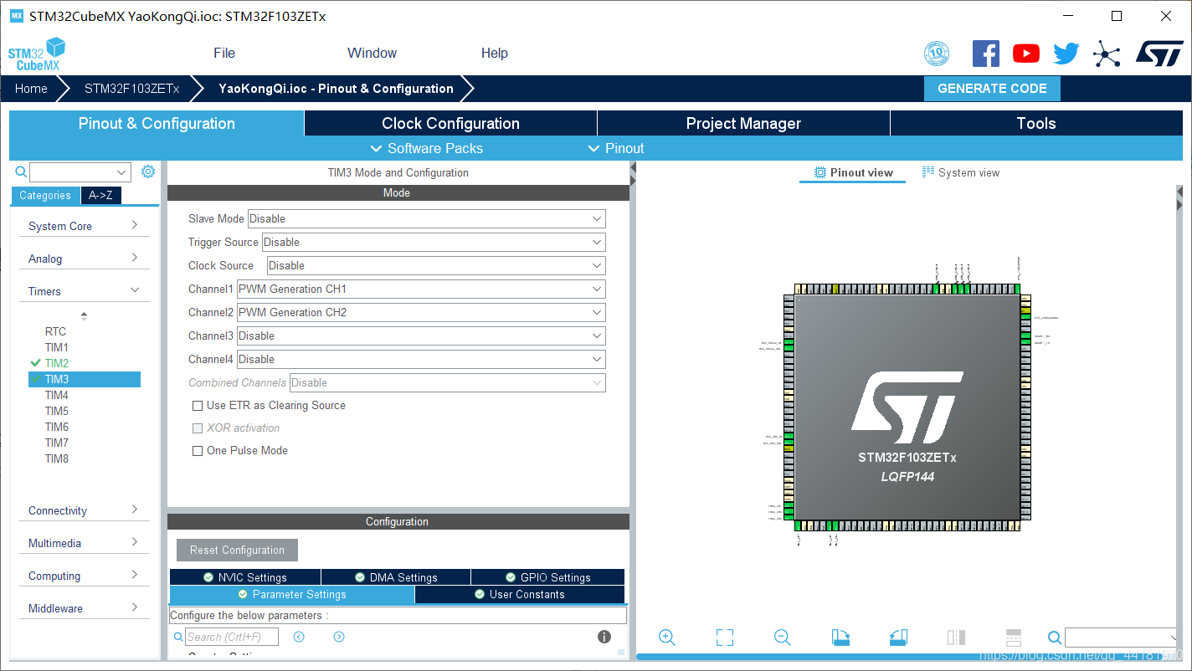Fit the chip to the pinout view
Viewport: 1192px width, 671px height.
click(x=725, y=638)
